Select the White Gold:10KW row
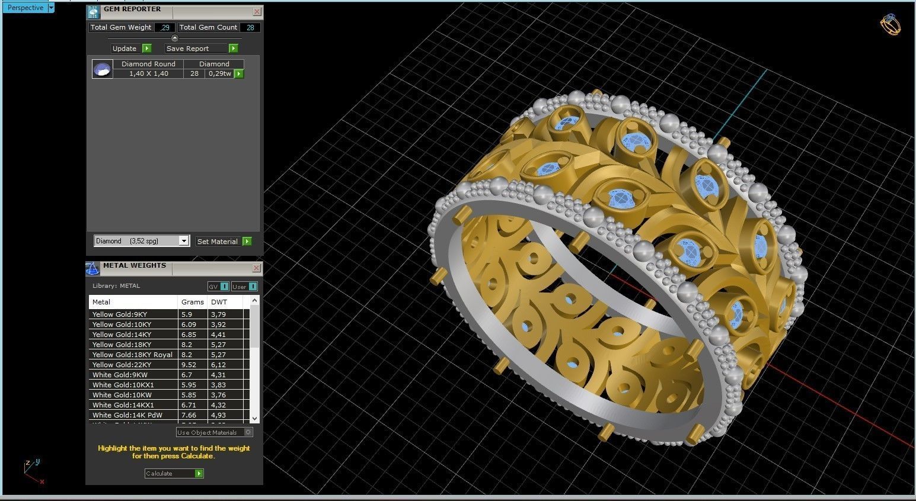The width and height of the screenshot is (916, 501). tap(169, 395)
